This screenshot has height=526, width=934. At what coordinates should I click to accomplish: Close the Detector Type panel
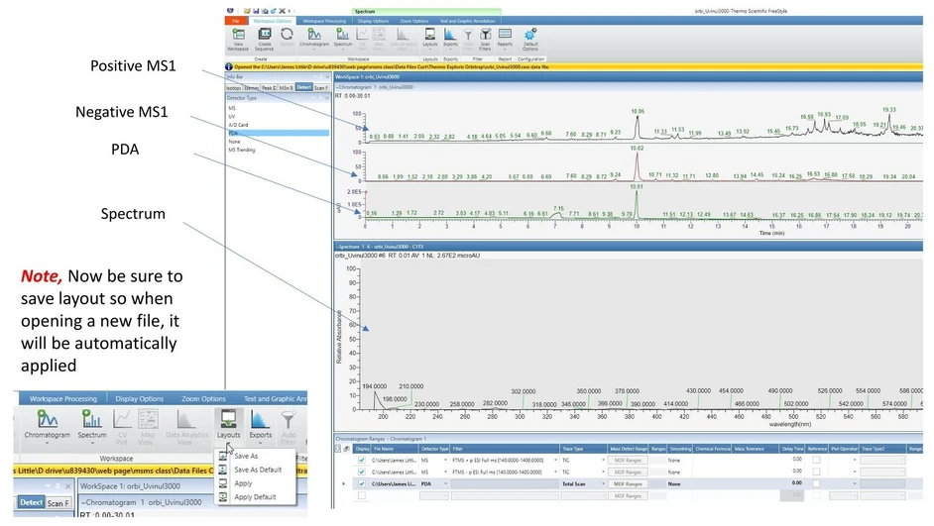click(327, 98)
